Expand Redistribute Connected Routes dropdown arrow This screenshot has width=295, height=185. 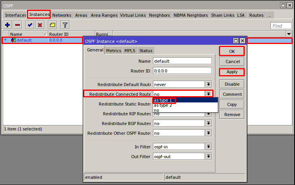[x=208, y=94]
